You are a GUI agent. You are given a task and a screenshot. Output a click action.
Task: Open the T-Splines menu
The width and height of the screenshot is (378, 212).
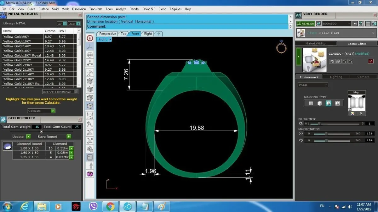click(175, 9)
